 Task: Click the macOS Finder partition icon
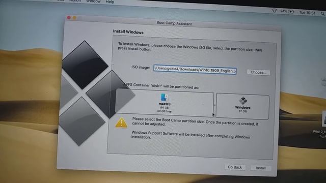click(165, 97)
